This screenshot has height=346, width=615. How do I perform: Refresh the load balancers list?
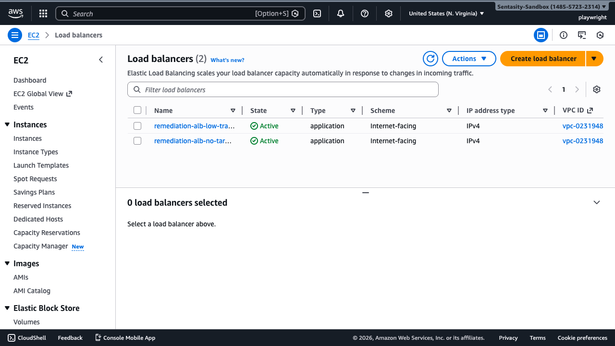pyautogui.click(x=430, y=58)
